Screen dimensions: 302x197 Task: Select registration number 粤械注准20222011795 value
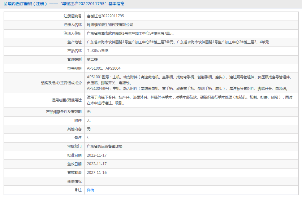105,16
